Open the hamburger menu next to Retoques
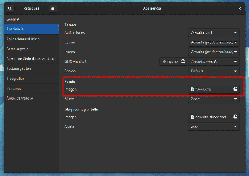This screenshot has width=249, height=176. [x=53, y=8]
